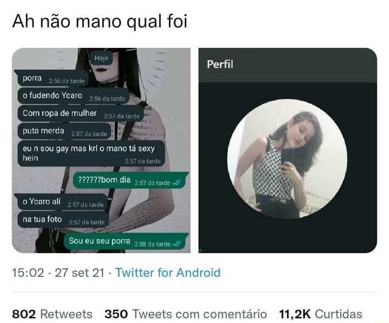
Task: Click the 15:02 · 27 set 21 timestamp
Action: click(x=58, y=273)
